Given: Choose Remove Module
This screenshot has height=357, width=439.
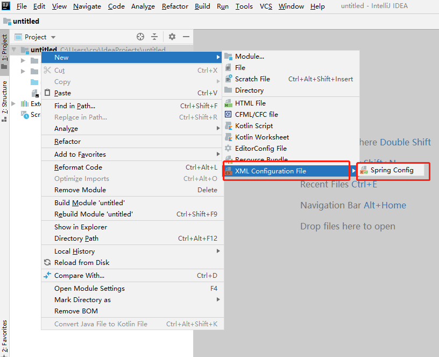Looking at the screenshot, I should coord(132,190).
